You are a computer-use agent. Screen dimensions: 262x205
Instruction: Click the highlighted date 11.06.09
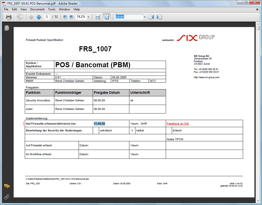coord(99,124)
